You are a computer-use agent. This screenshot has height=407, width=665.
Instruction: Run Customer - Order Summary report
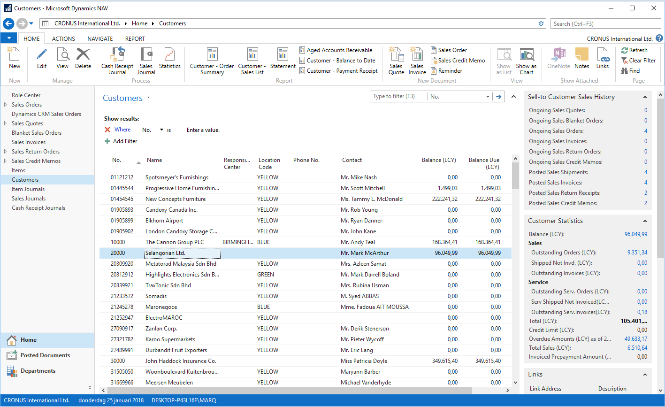coord(212,61)
